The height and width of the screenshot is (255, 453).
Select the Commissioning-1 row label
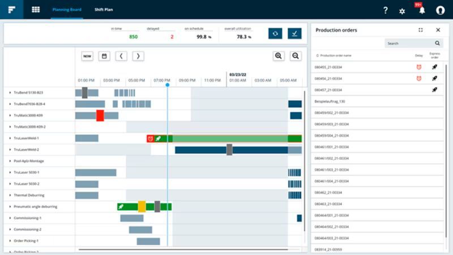coord(27,218)
